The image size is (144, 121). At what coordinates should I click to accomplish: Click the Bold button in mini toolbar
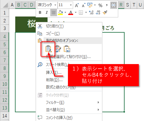pyautogui.click(x=40, y=13)
